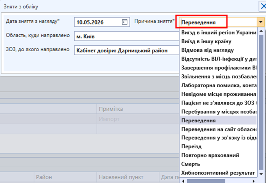Click the dropdown list scroll up arrow

point(261,31)
